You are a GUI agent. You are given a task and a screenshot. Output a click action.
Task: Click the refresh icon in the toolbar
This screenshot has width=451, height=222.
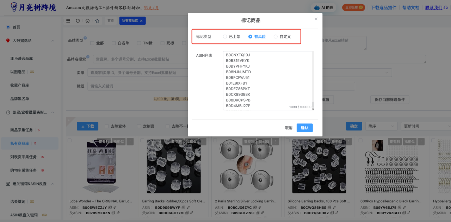(x=78, y=21)
